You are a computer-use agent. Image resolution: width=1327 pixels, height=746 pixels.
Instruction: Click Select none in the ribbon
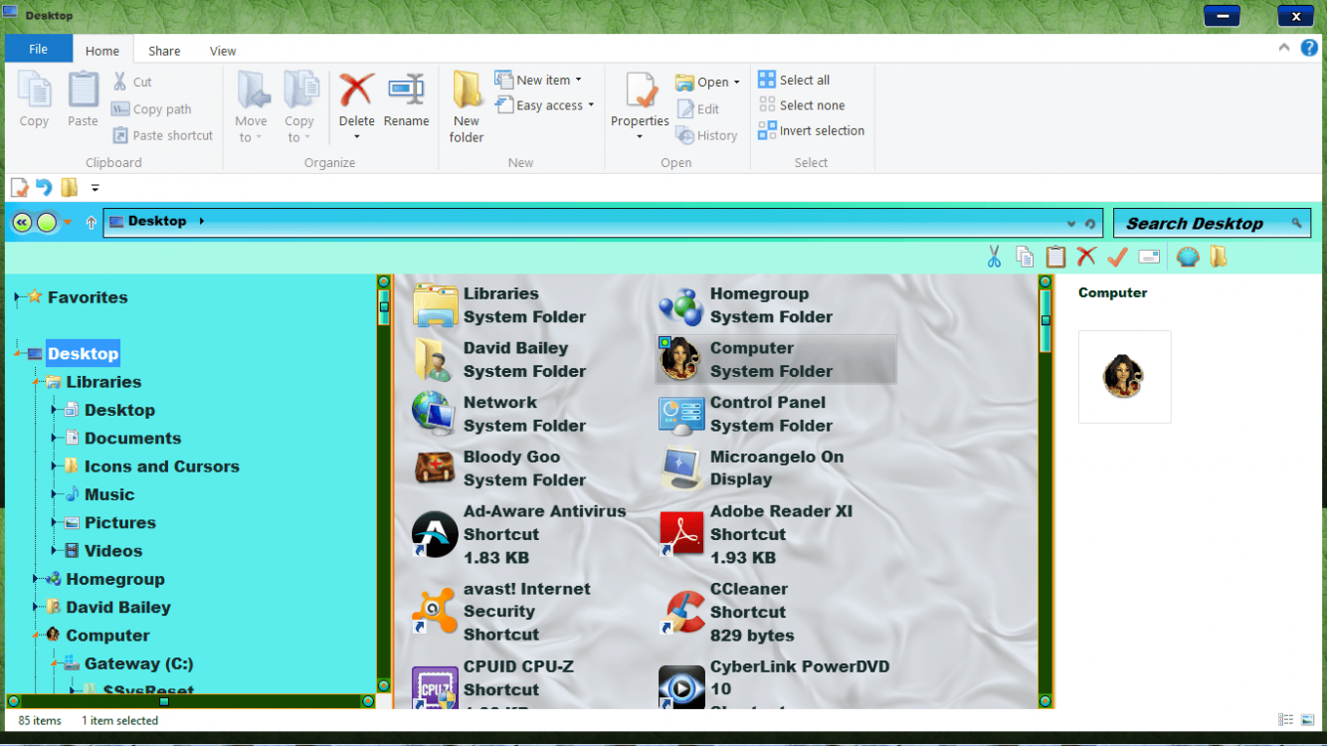[802, 105]
